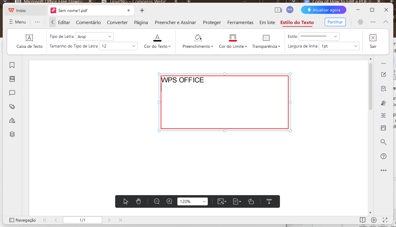Viewport: 396px width, 227px height.
Task: Open the Em lote tab
Action: tap(267, 22)
